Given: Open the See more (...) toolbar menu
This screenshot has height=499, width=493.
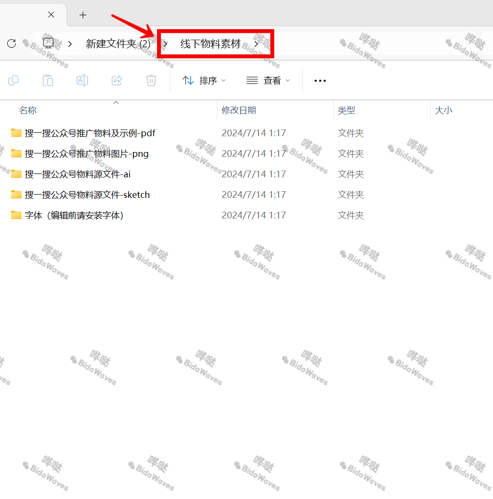Looking at the screenshot, I should pos(320,80).
